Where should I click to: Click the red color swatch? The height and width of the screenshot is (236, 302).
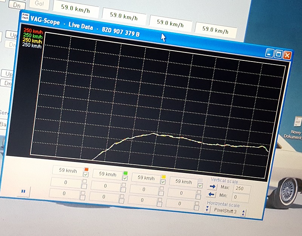(86, 169)
